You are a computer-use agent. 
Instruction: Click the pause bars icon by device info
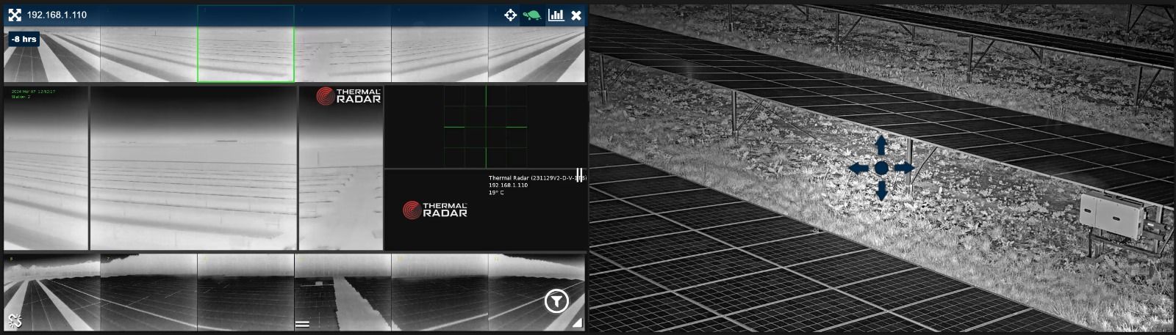(x=579, y=174)
